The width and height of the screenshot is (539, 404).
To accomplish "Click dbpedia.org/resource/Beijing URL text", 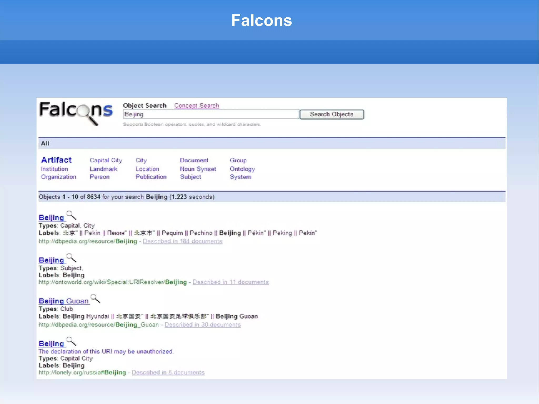I will tap(88, 241).
